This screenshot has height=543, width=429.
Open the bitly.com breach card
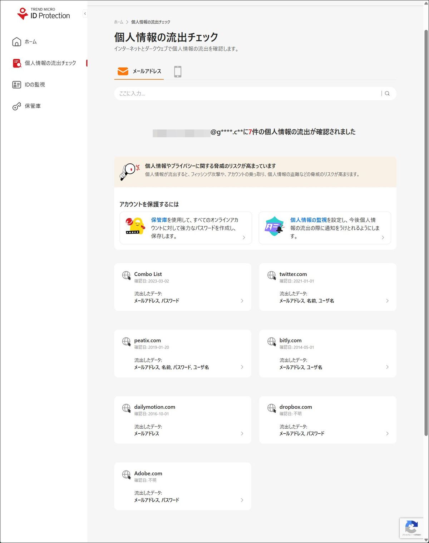pyautogui.click(x=328, y=354)
